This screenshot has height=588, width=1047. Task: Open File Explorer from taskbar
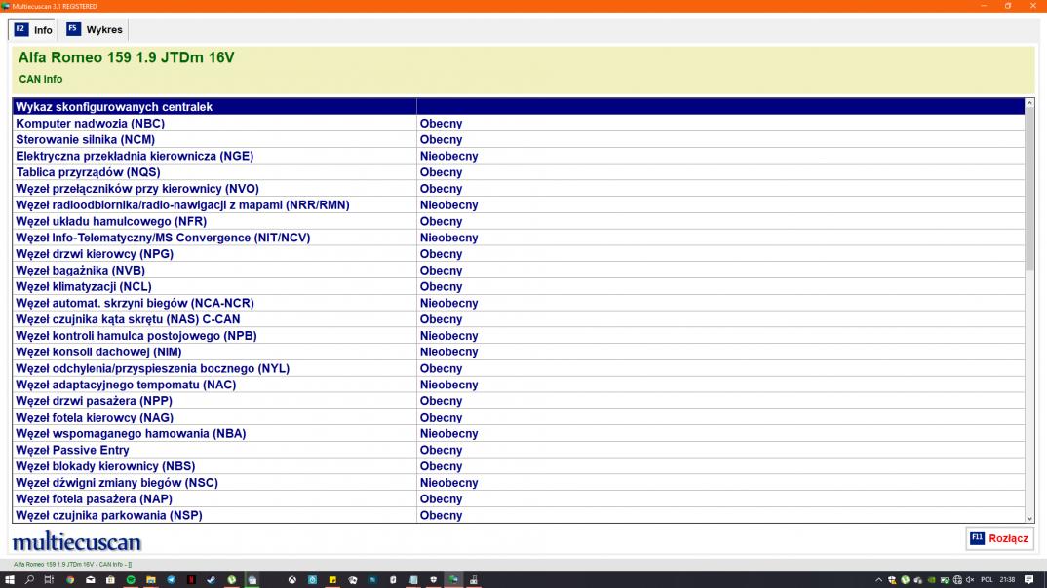point(151,580)
